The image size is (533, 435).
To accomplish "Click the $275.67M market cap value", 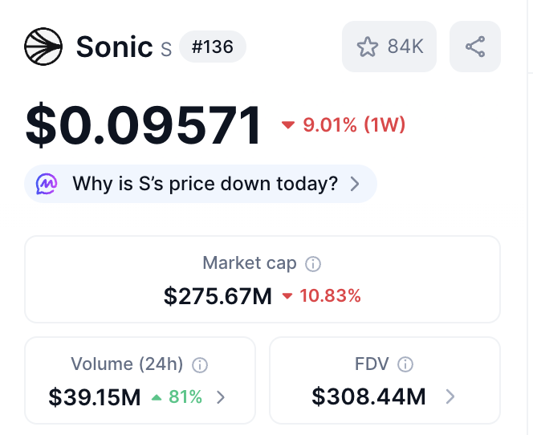I will pyautogui.click(x=218, y=296).
